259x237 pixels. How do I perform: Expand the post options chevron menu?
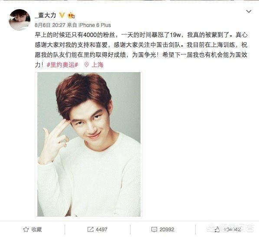point(249,11)
